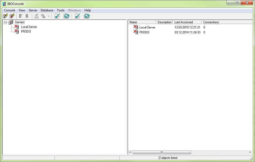Select Local Server in the tree
This screenshot has width=255, height=162.
coord(29,27)
